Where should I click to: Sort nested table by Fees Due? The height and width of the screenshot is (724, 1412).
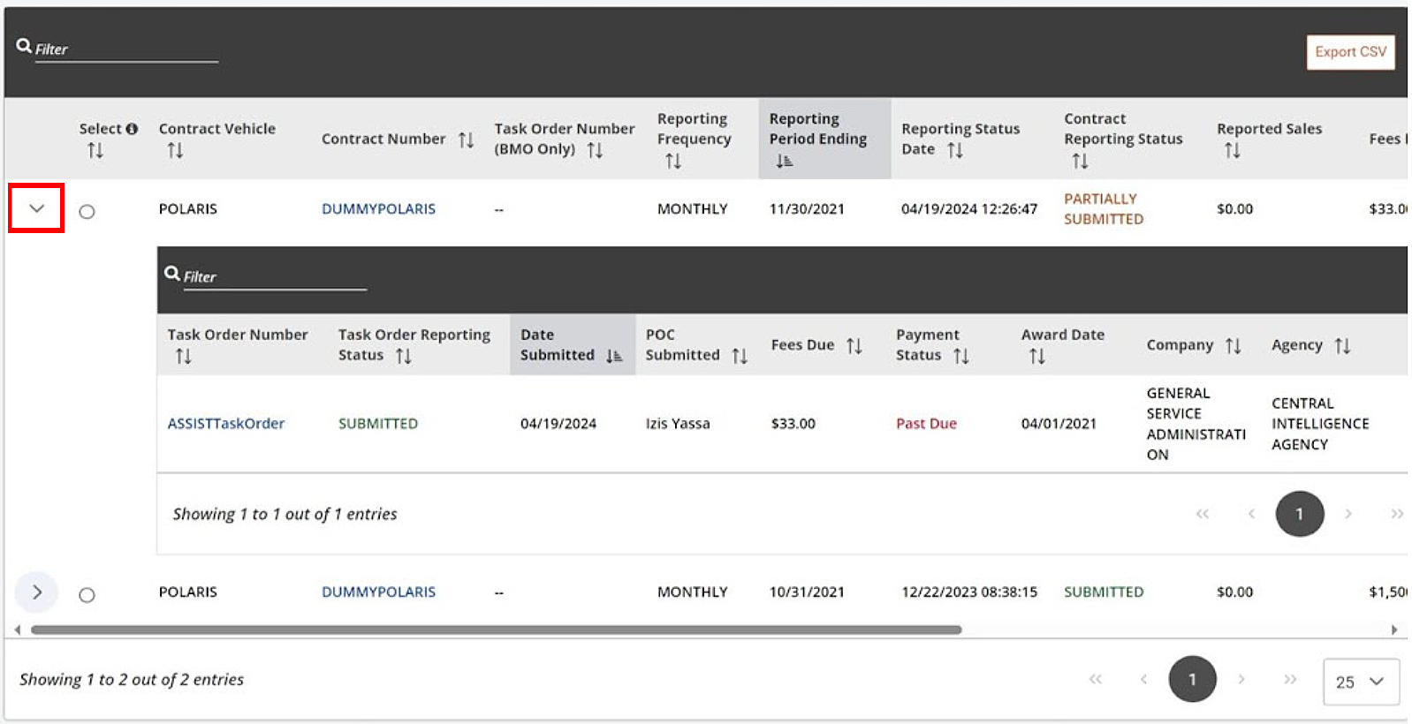pos(854,345)
